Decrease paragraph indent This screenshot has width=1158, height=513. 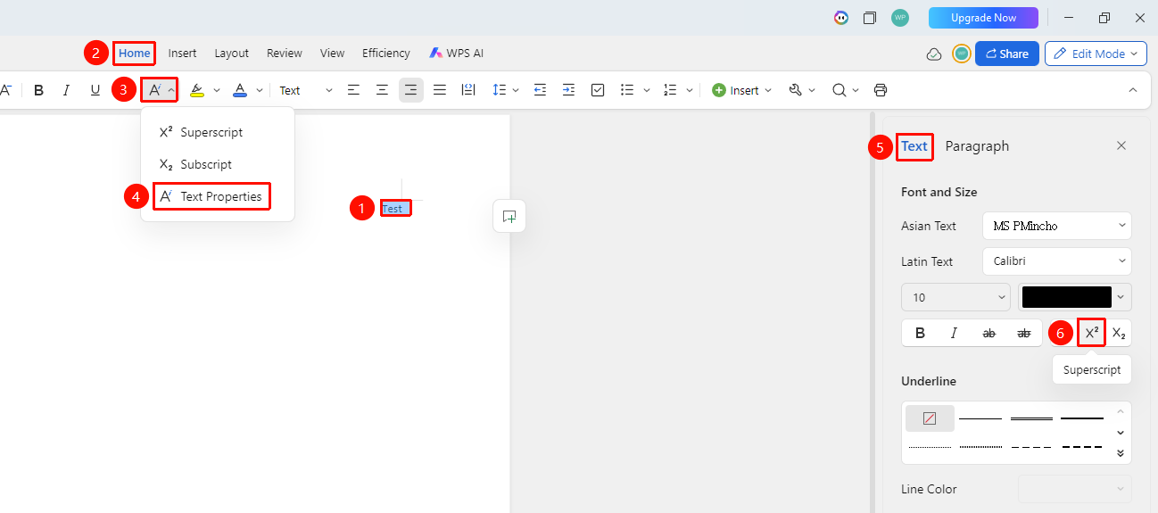click(x=540, y=90)
